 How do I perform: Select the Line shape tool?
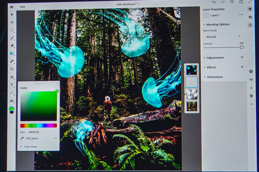(12, 93)
